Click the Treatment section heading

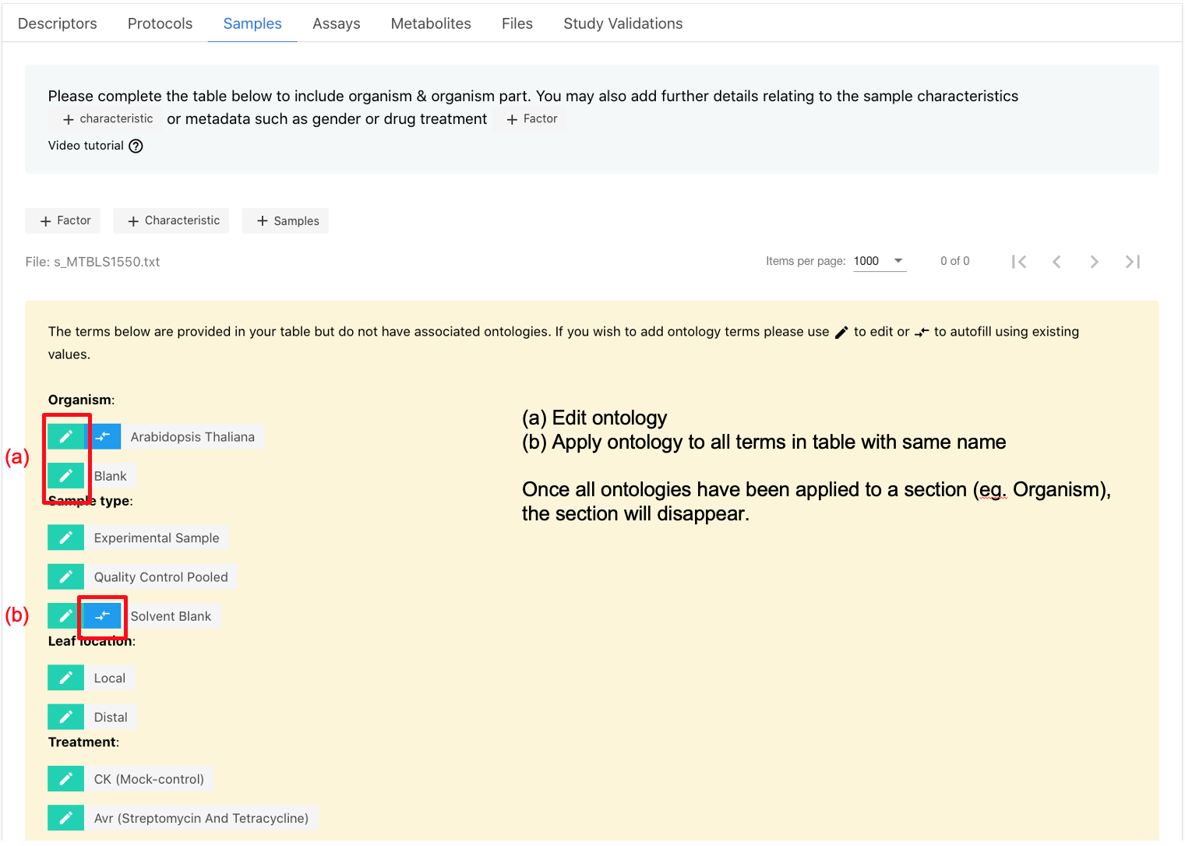[83, 742]
